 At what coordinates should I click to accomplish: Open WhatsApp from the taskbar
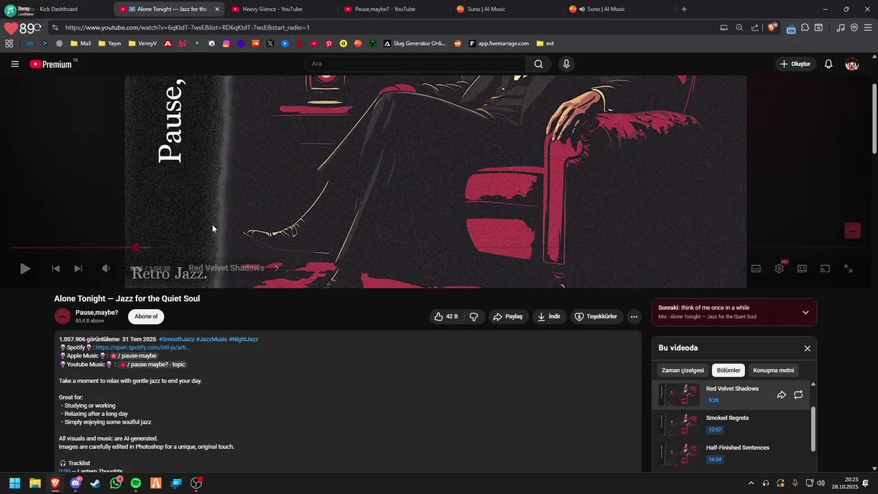click(116, 483)
